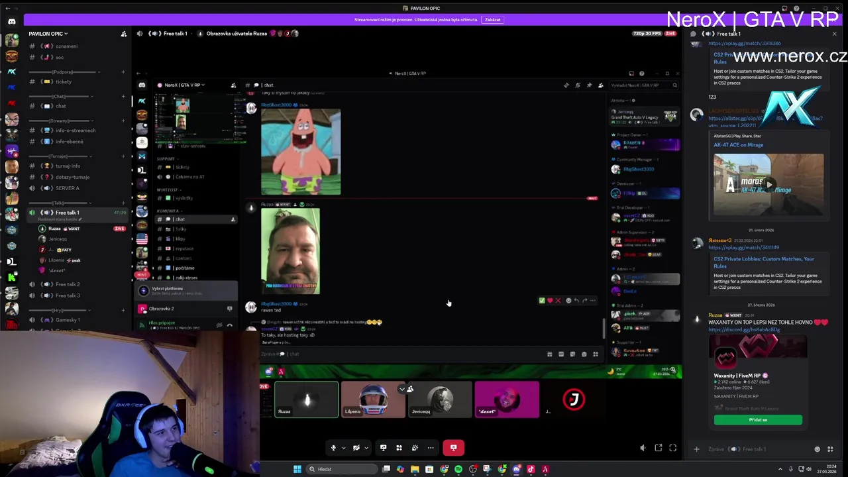
Task: Open camera options dropdown arrow
Action: pos(366,448)
